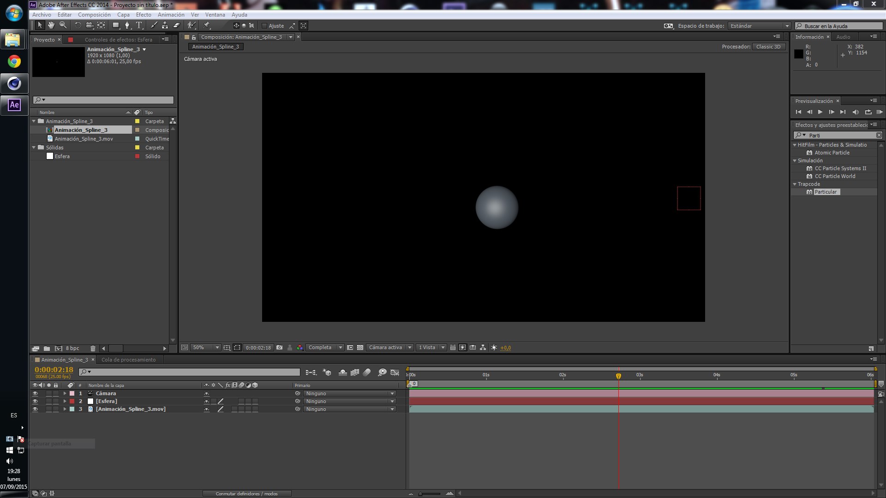This screenshot has width=886, height=498.
Task: Select the Clone Stamp tool
Action: tap(165, 25)
